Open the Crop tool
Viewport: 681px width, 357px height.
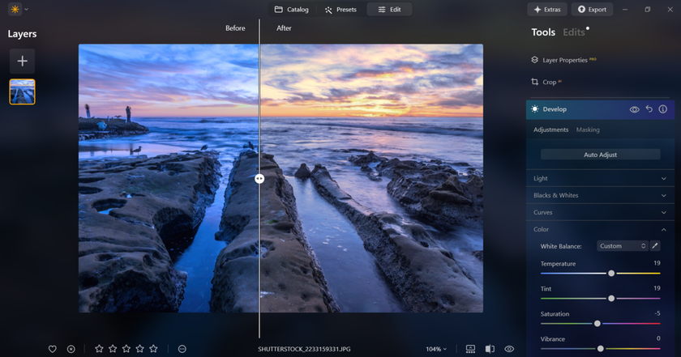coord(549,82)
